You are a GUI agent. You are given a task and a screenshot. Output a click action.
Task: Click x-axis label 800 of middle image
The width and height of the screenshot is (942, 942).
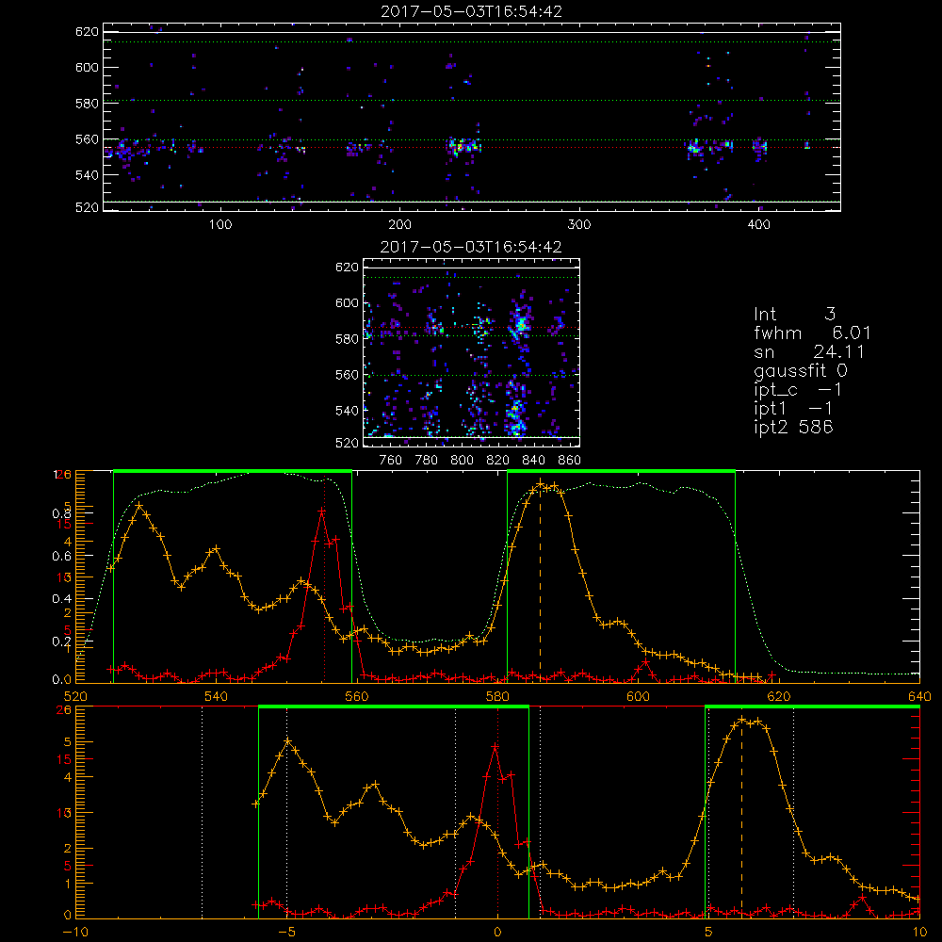click(462, 461)
